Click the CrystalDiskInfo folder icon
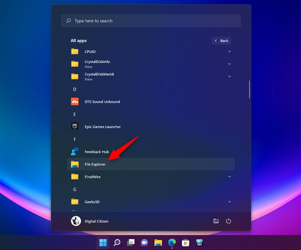This screenshot has width=301, height=250. (75, 64)
